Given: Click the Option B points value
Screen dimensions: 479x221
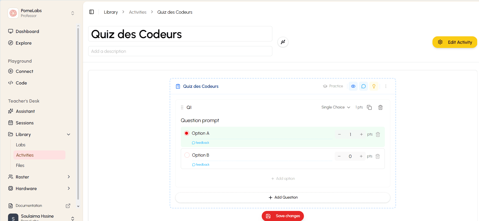Looking at the screenshot, I should tap(350, 156).
